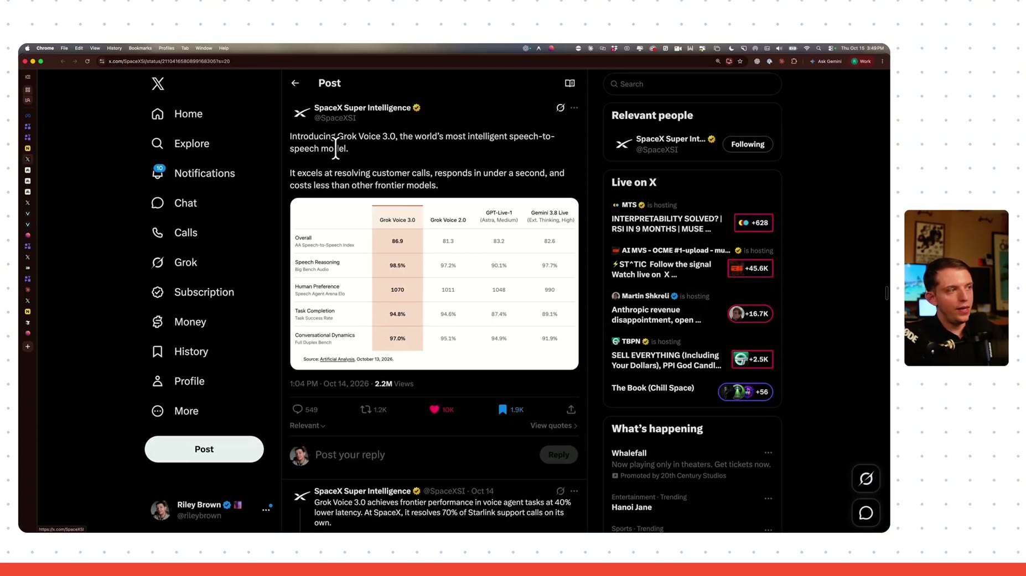Open Riley Brown account options menu
Image resolution: width=1026 pixels, height=576 pixels.
[x=266, y=510]
